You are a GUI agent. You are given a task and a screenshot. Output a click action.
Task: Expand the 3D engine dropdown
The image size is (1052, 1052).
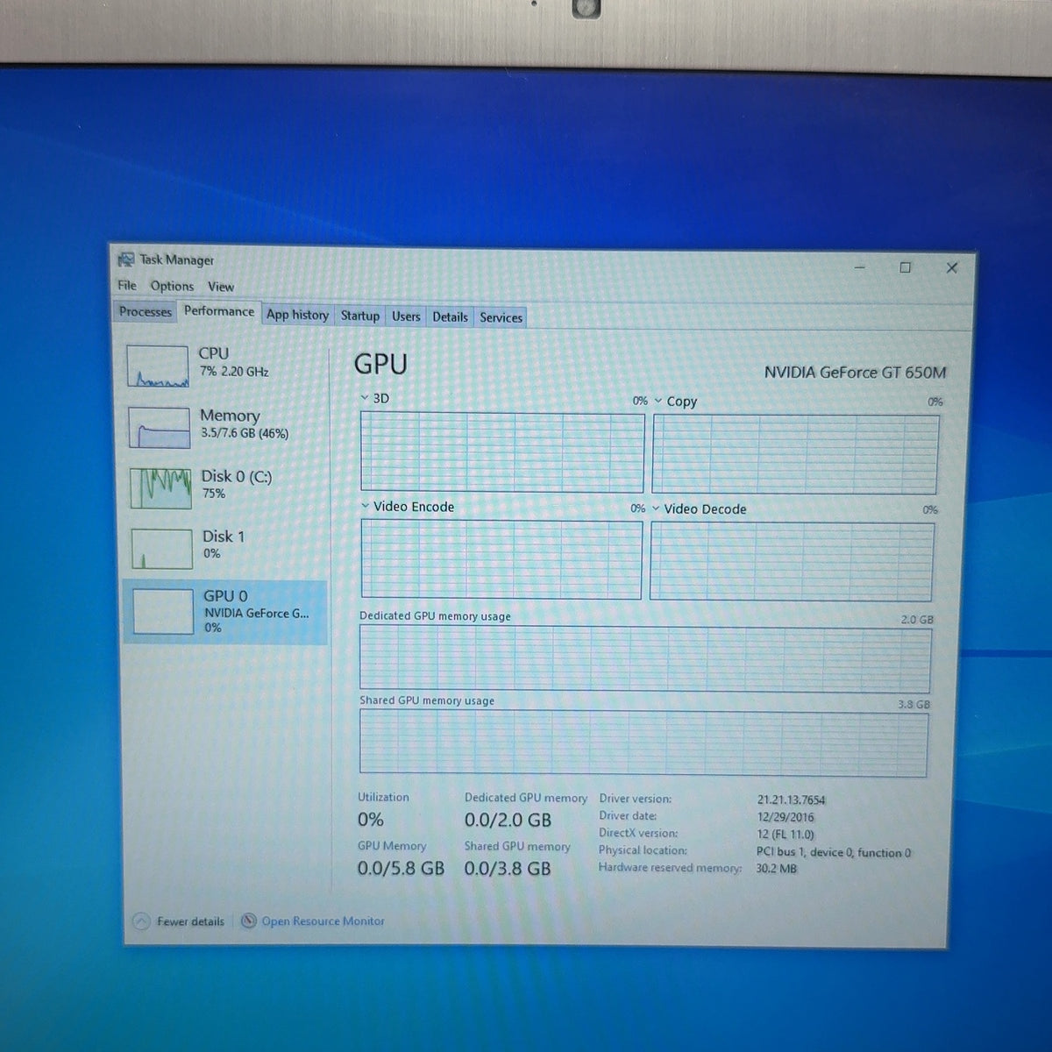(x=365, y=398)
